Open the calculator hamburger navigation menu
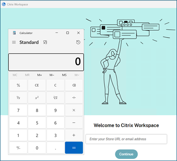Screen dimensions: 177x161 click(14, 42)
